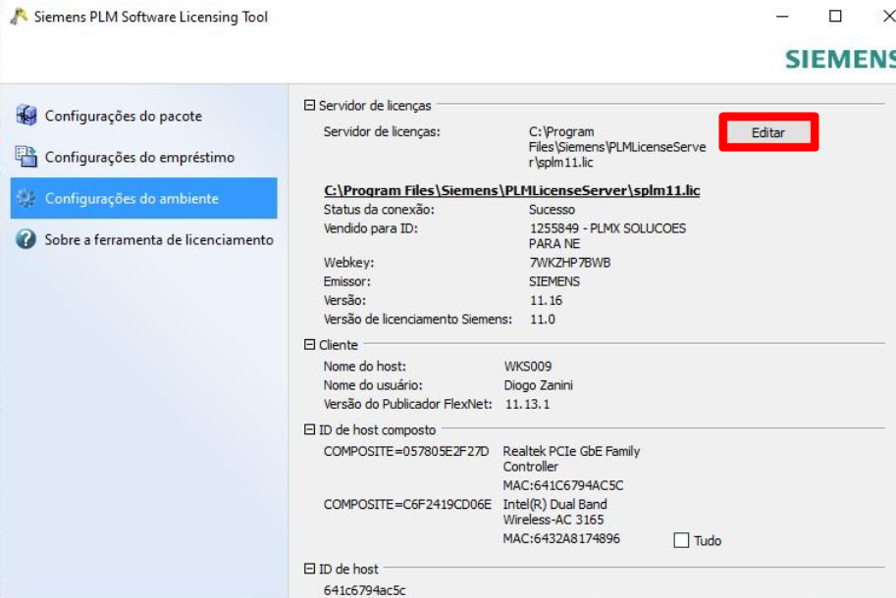Click the Servidor de licenças path value

point(617,147)
